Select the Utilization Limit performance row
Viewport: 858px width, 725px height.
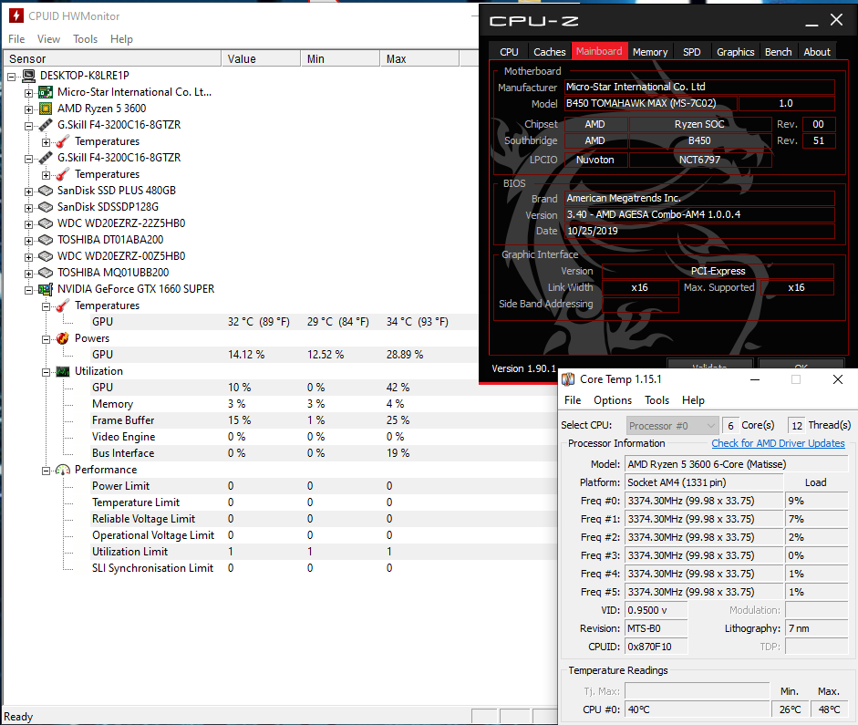(x=323, y=552)
